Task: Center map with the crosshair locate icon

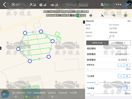Action: (91, 16)
